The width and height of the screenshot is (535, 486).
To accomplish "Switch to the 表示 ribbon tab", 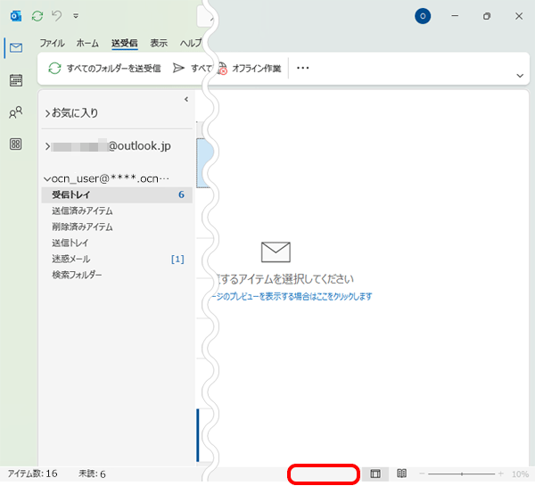I will (159, 43).
